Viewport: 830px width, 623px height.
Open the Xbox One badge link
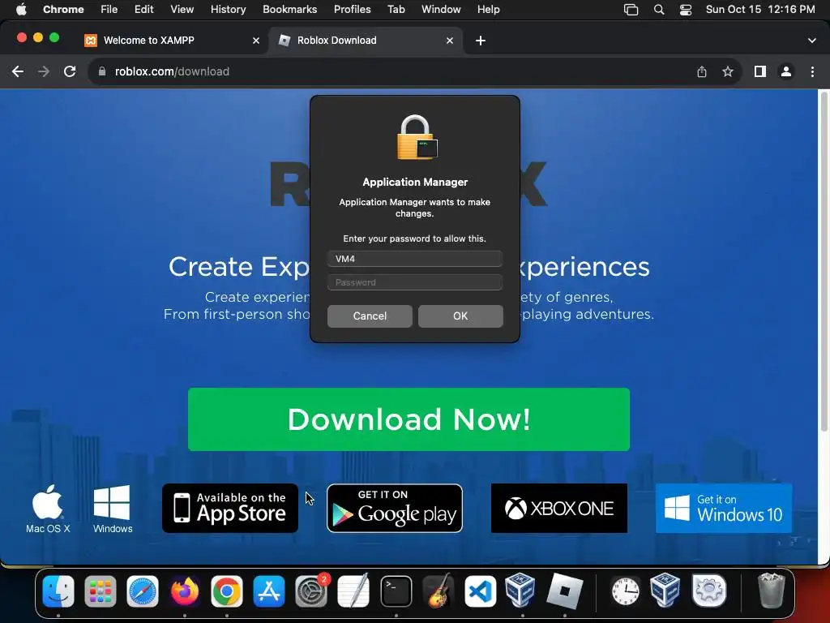pos(559,508)
